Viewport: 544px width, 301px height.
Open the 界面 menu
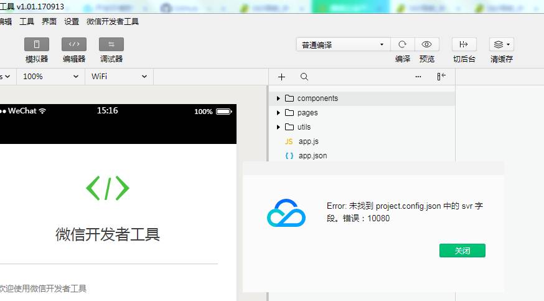[x=49, y=22]
